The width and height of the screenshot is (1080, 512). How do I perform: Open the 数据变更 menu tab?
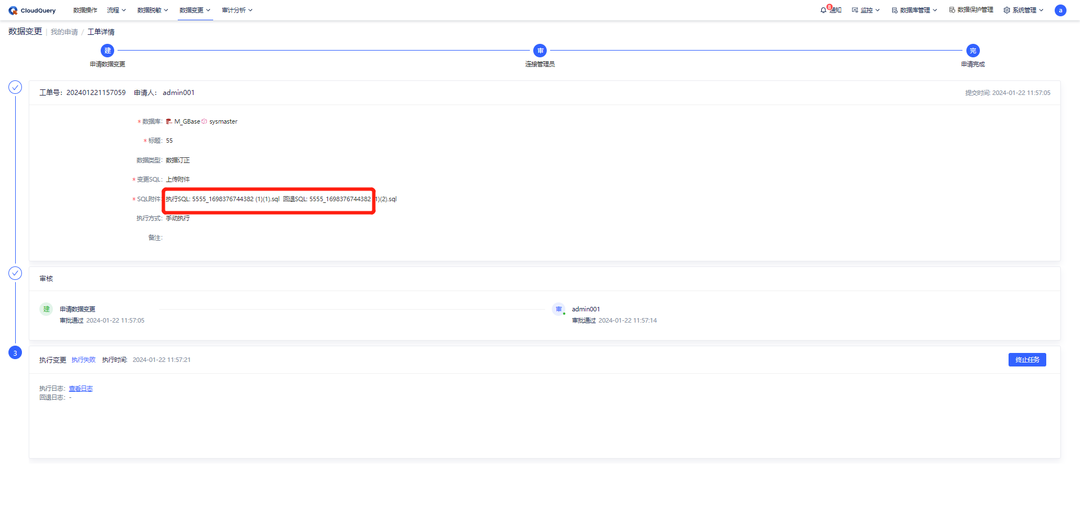click(x=195, y=10)
